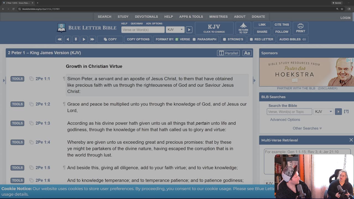Toggle the Red Letter checkbox

pos(251,39)
